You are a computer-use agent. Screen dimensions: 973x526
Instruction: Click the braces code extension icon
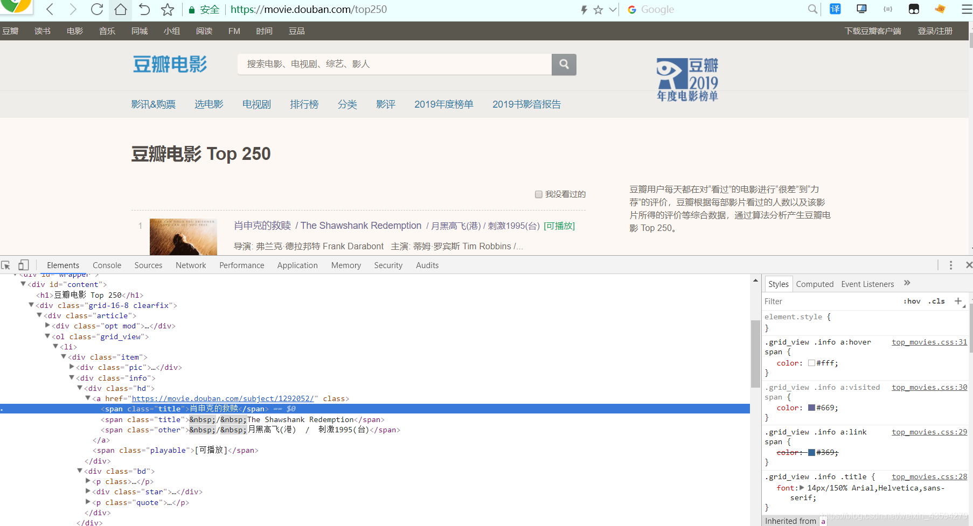[888, 9]
